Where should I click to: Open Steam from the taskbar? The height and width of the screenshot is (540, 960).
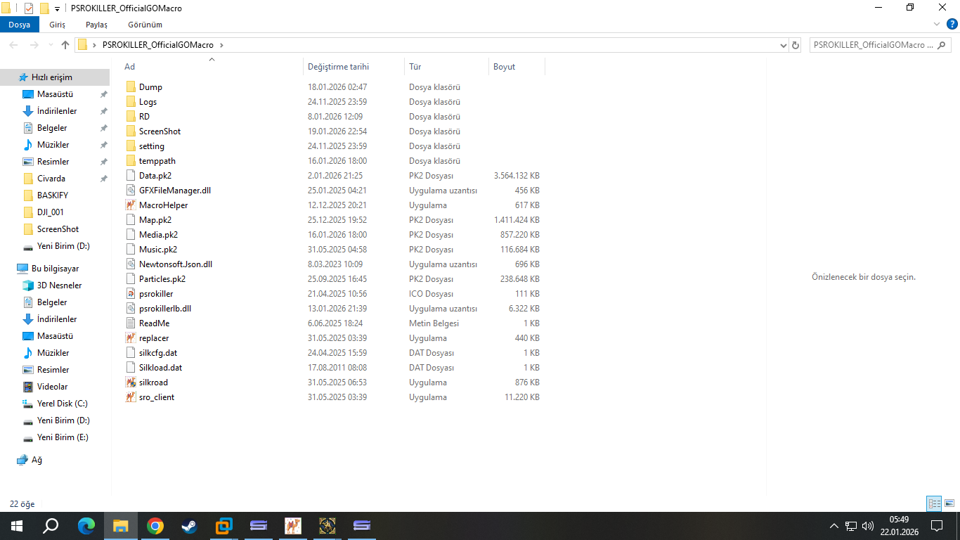point(190,525)
